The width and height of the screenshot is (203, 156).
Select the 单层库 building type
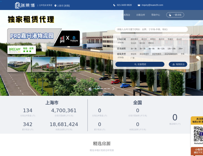pos(133,54)
